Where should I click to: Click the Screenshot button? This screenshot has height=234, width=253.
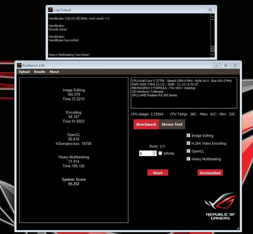point(210,173)
